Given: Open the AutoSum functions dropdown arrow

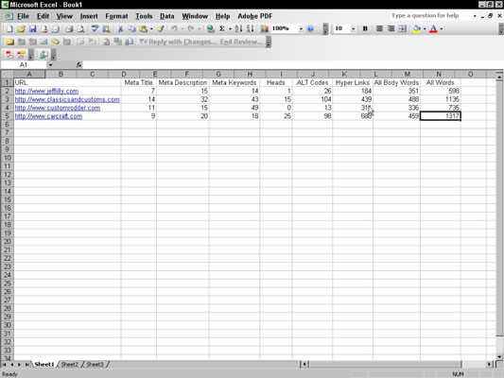Looking at the screenshot, I should pyautogui.click(x=230, y=29).
